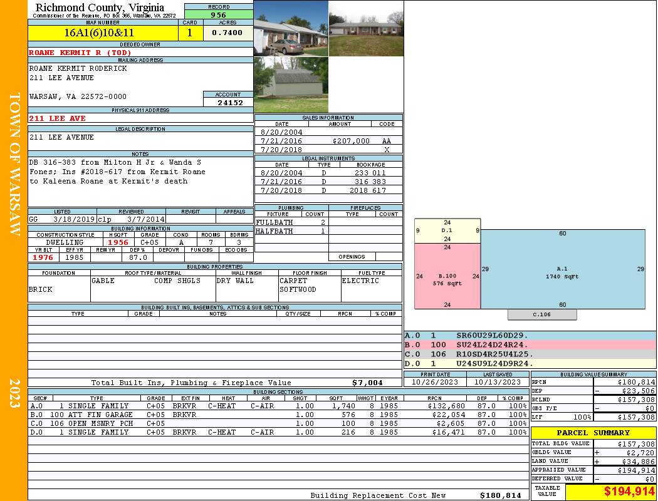Click sketch code row C.0 R10SD4R25U4L25
The height and width of the screenshot is (501, 658).
tap(530, 354)
